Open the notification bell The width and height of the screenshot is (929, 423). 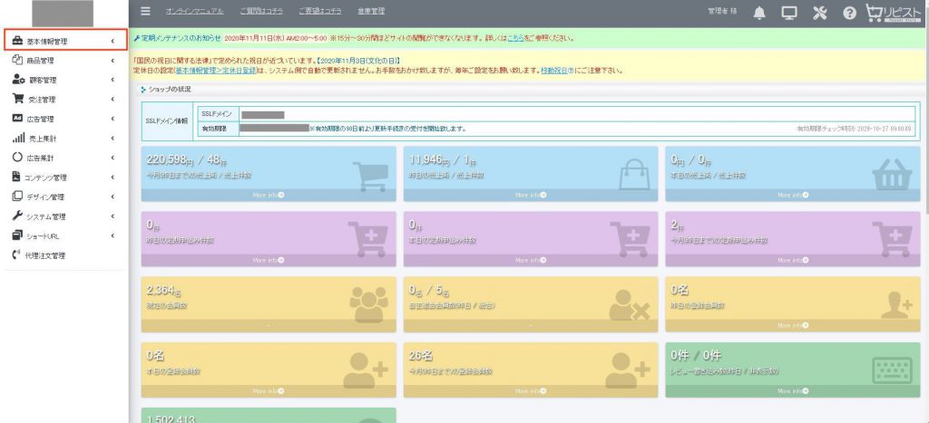pos(759,13)
